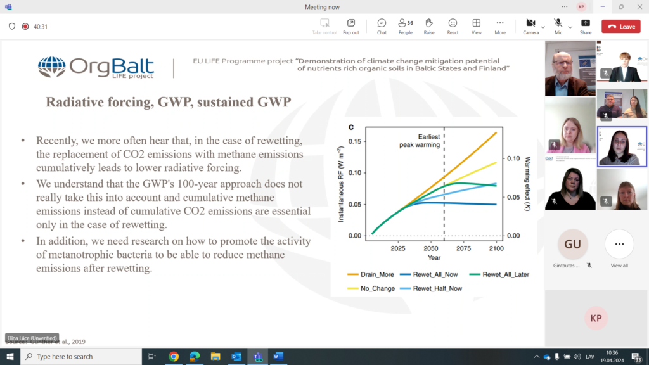The image size is (649, 365).
Task: Leave the meeting
Action: click(621, 27)
